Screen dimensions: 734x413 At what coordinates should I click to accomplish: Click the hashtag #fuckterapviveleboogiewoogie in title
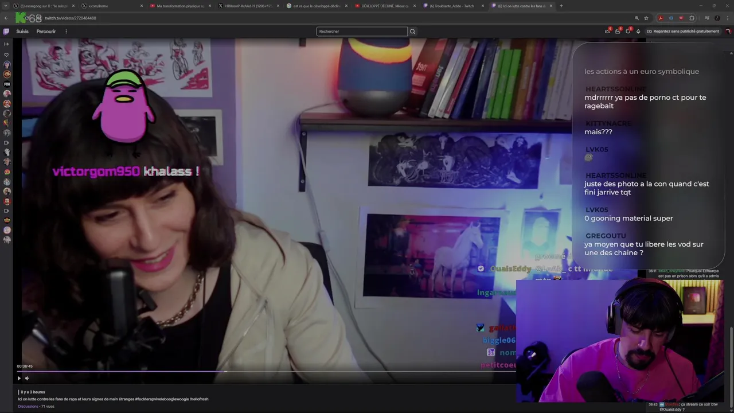[162, 399]
